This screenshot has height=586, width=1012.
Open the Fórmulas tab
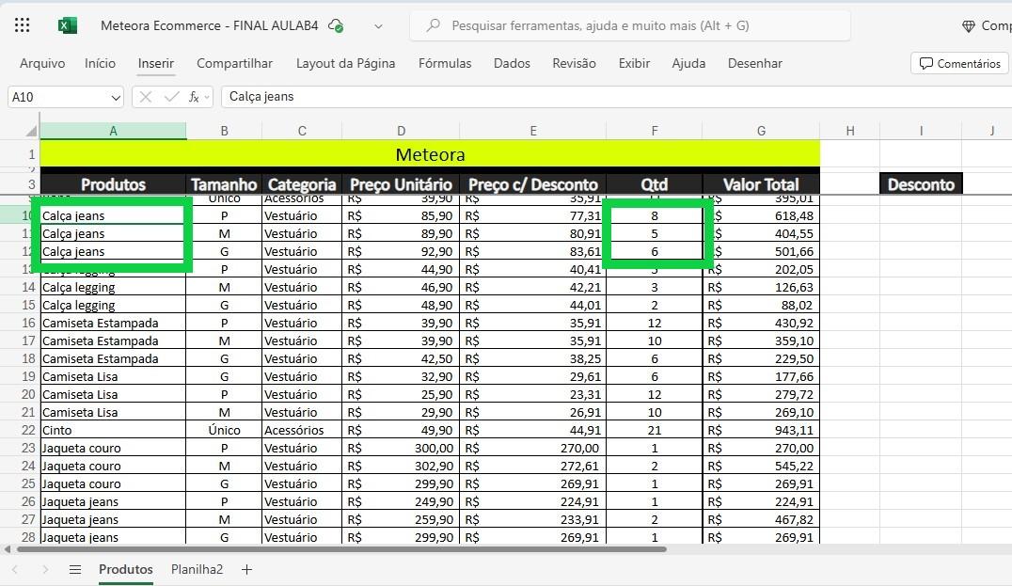pyautogui.click(x=445, y=63)
